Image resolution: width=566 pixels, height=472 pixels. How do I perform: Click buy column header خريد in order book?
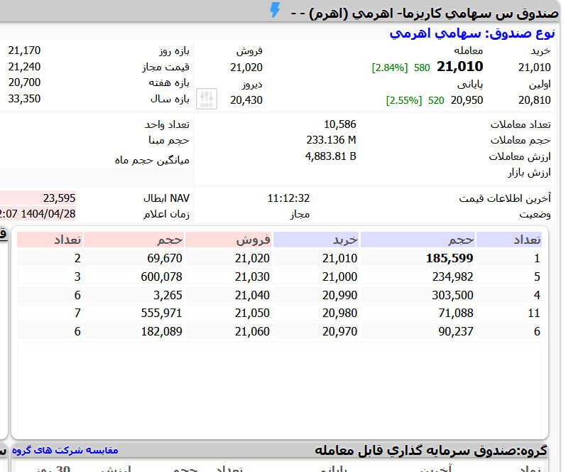click(316, 240)
